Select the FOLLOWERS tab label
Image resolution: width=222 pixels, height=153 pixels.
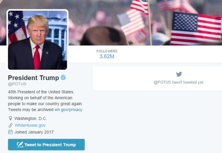(107, 51)
